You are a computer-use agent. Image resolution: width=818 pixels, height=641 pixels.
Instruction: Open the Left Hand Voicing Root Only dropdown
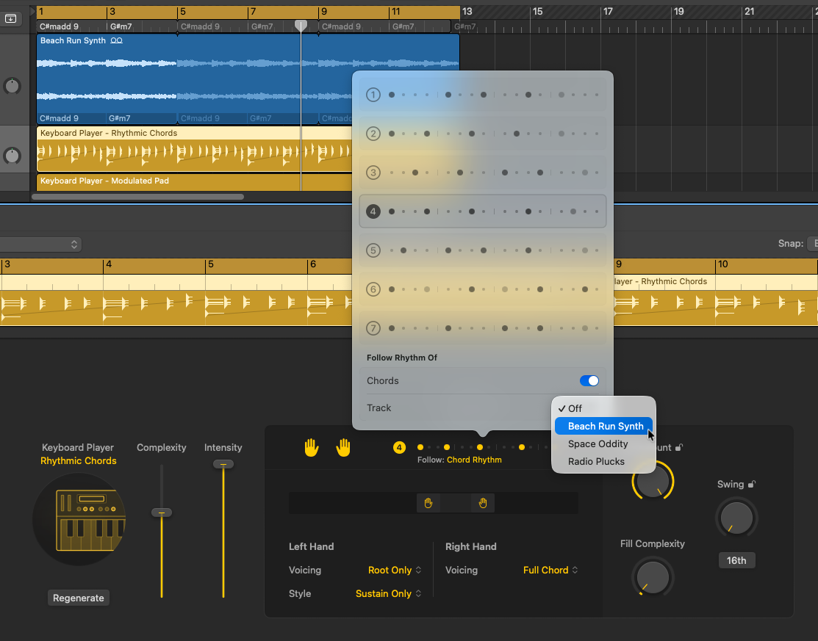[395, 571]
